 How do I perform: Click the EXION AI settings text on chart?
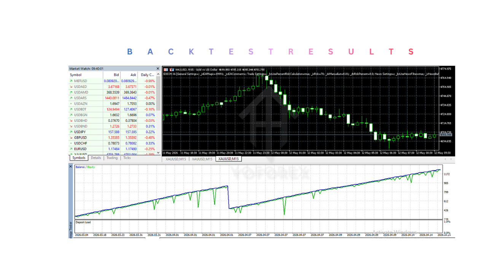(x=301, y=74)
